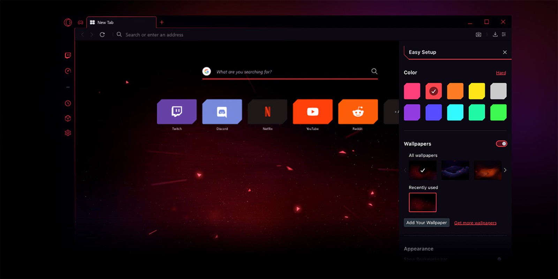Open GX Corner gamepad icon
The width and height of the screenshot is (558, 279).
pos(81,22)
